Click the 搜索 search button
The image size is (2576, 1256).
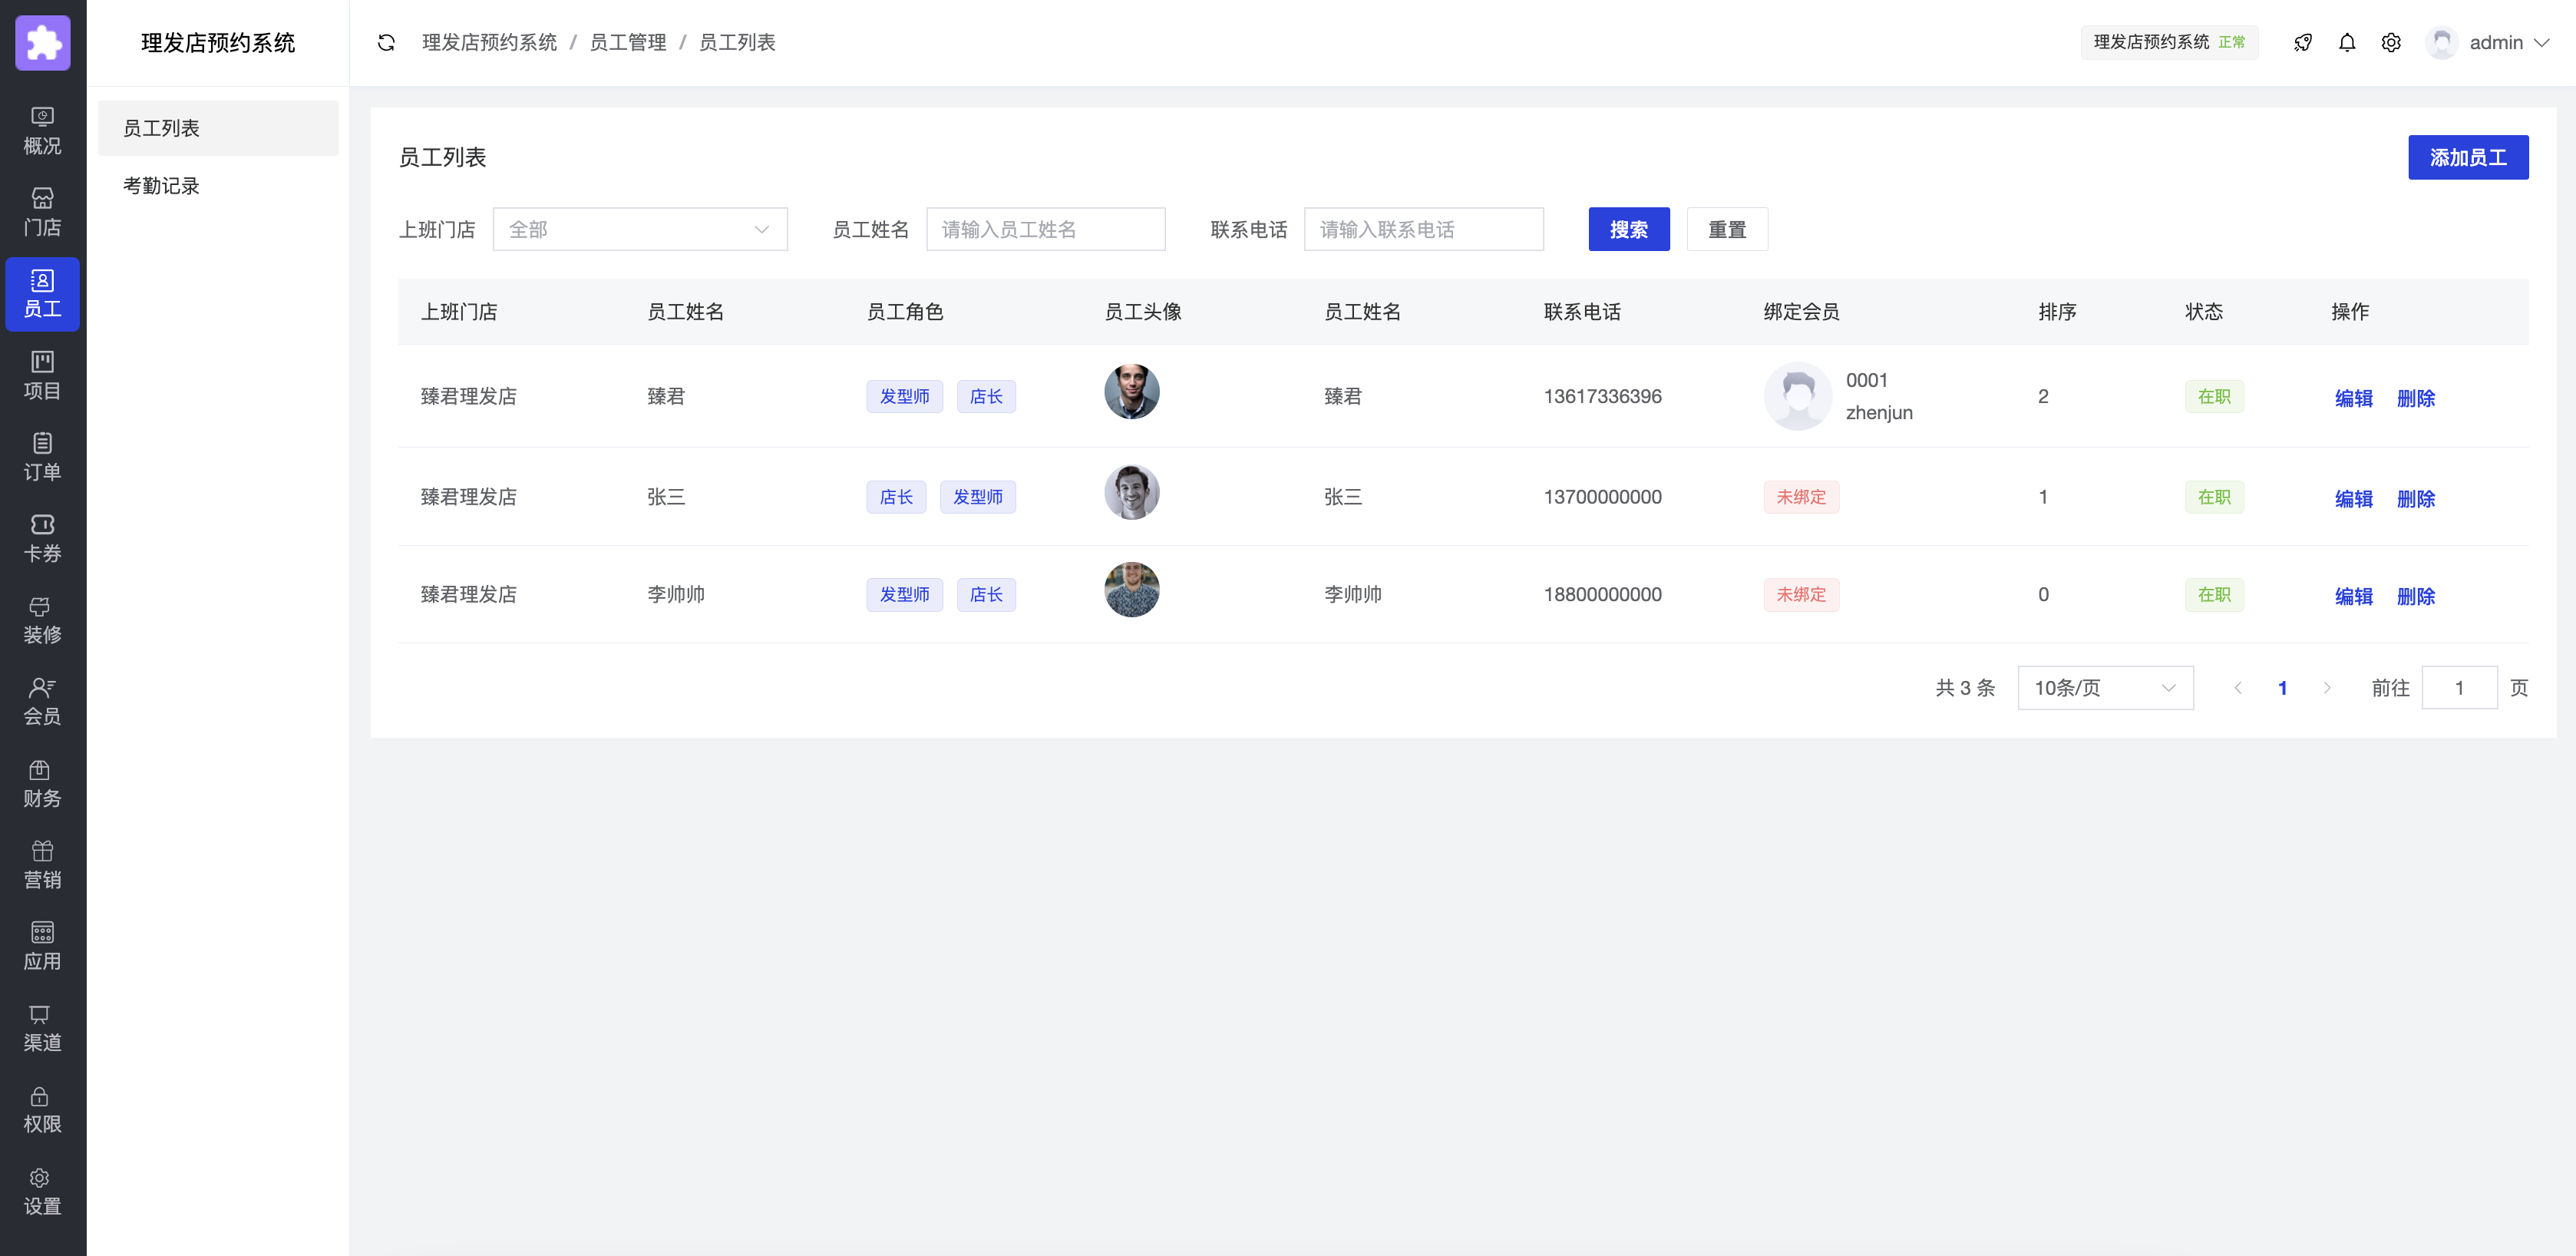coord(1628,229)
